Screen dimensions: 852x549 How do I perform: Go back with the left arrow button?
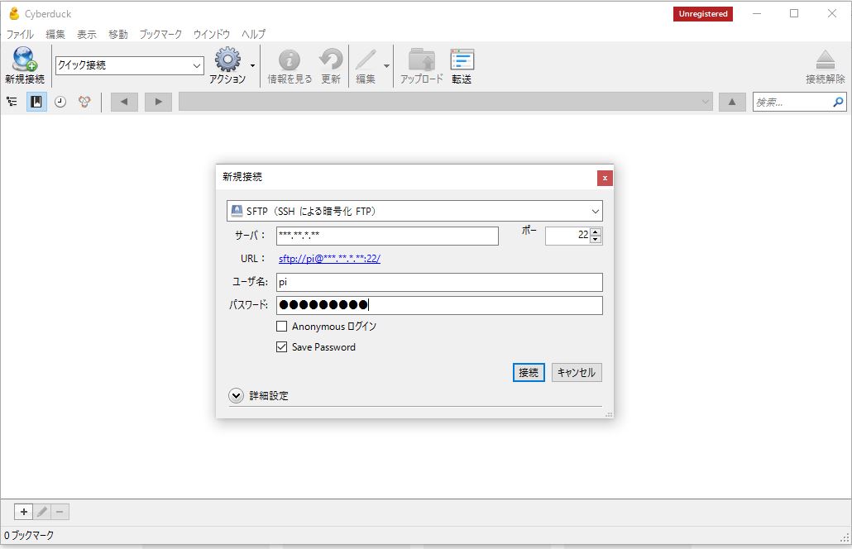[124, 102]
